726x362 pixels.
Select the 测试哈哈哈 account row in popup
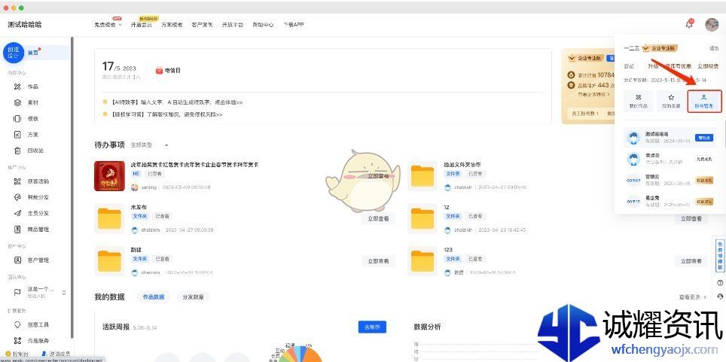tap(670, 138)
